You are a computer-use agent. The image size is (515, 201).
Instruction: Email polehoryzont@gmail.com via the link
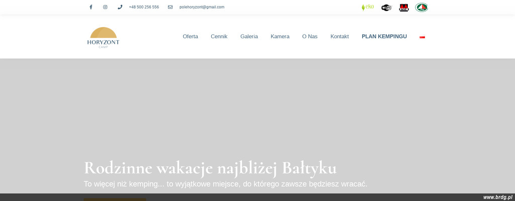(x=202, y=7)
